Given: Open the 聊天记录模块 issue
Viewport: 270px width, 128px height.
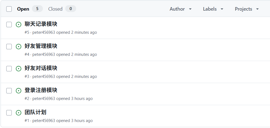Looking at the screenshot, I should [x=41, y=24].
